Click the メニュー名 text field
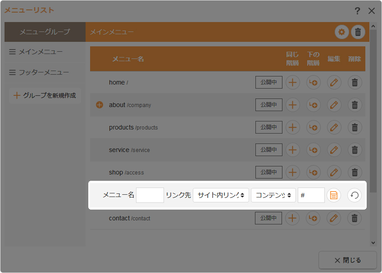 point(150,195)
